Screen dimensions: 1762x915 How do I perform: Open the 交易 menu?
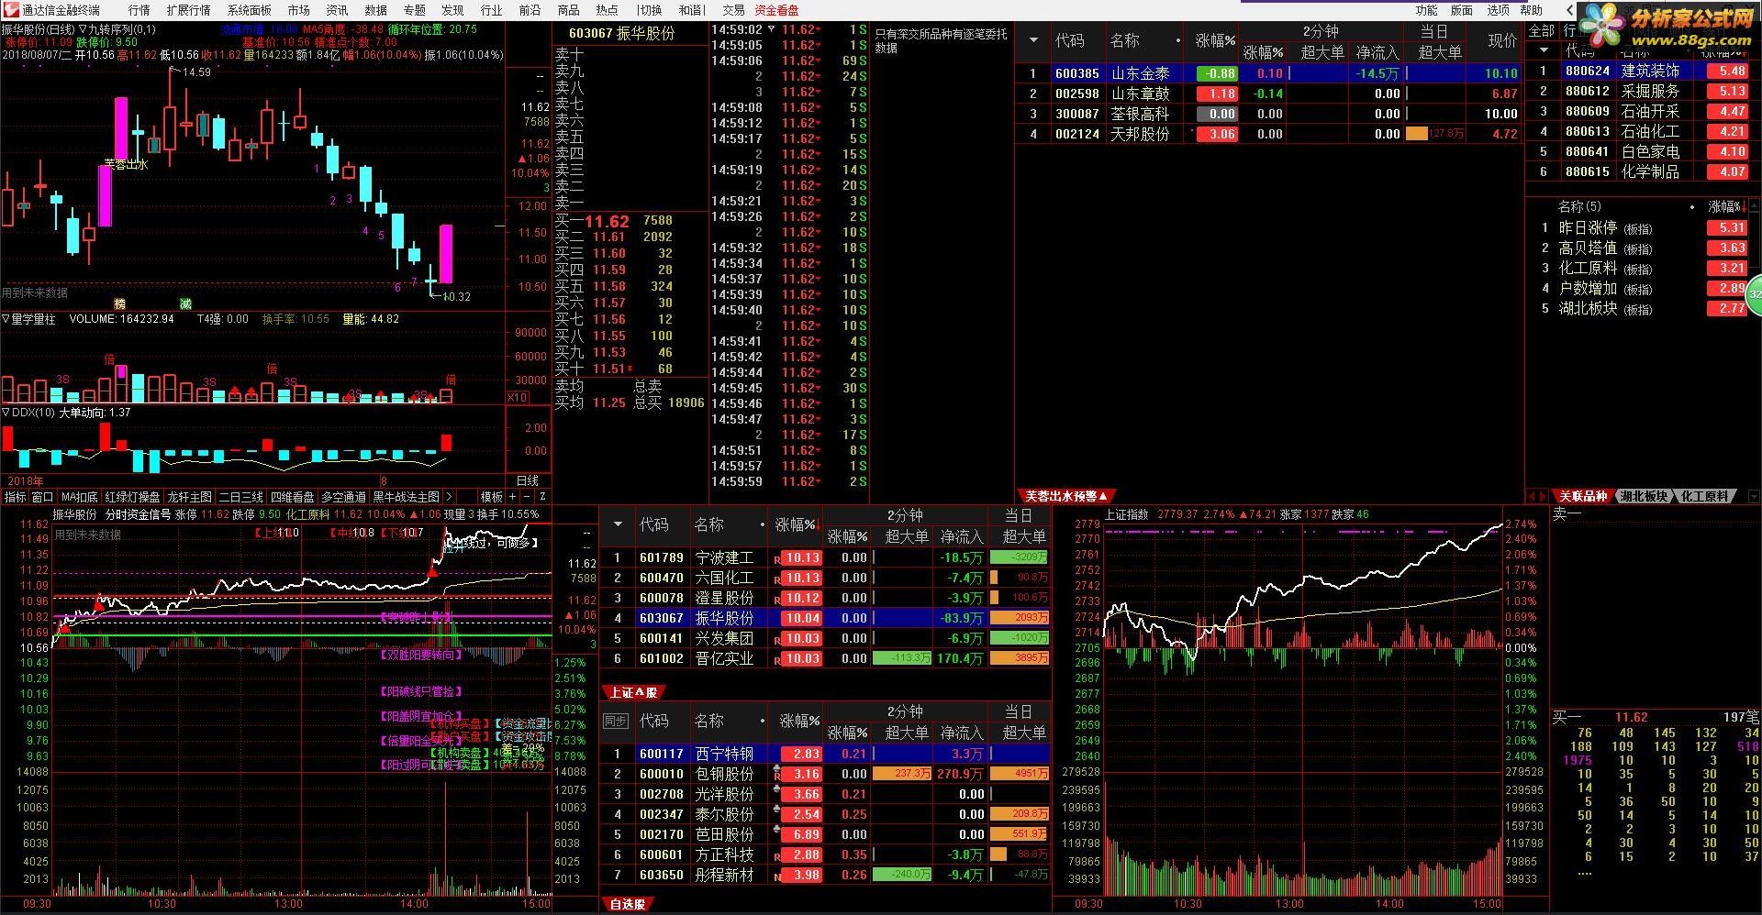coord(733,10)
